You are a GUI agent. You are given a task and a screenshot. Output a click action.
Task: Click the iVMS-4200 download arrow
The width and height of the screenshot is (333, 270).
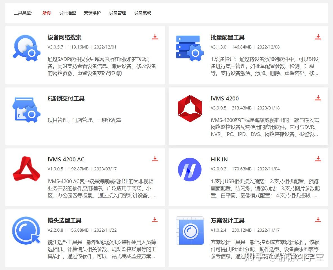(318, 98)
